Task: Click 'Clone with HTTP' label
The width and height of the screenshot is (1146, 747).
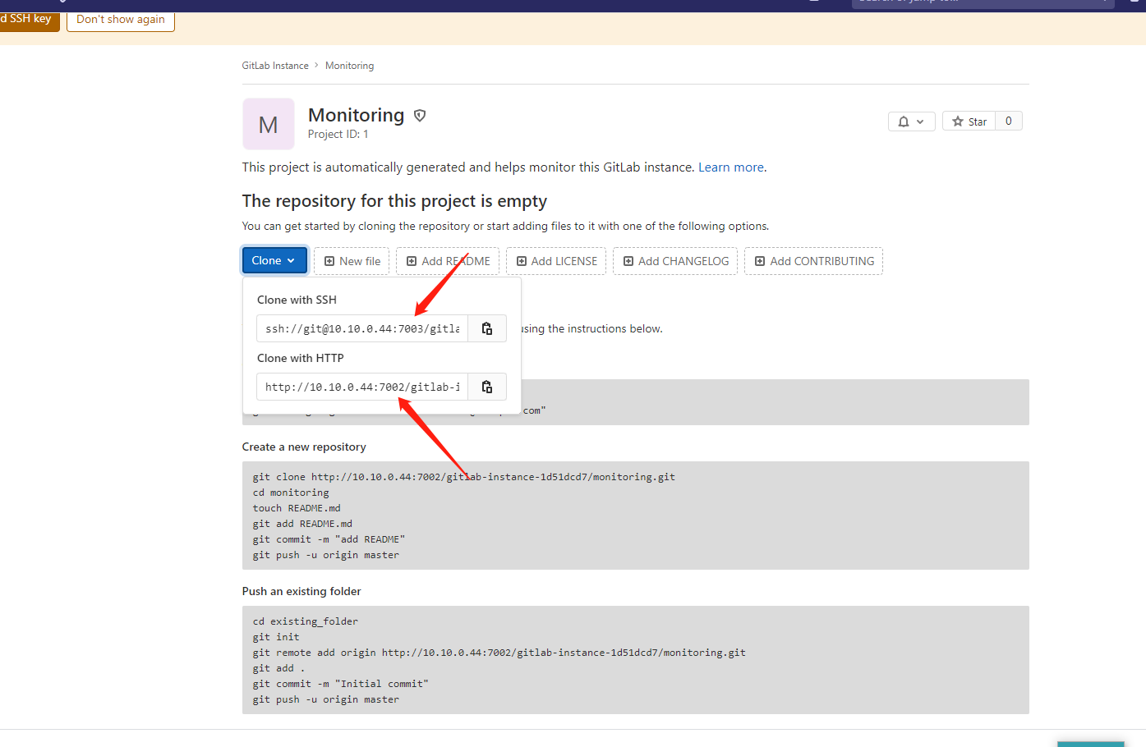Action: tap(300, 358)
